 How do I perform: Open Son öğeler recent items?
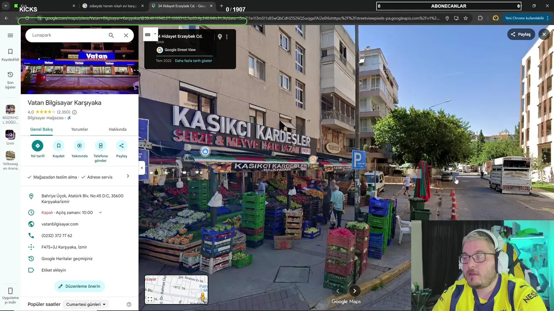[x=10, y=75]
